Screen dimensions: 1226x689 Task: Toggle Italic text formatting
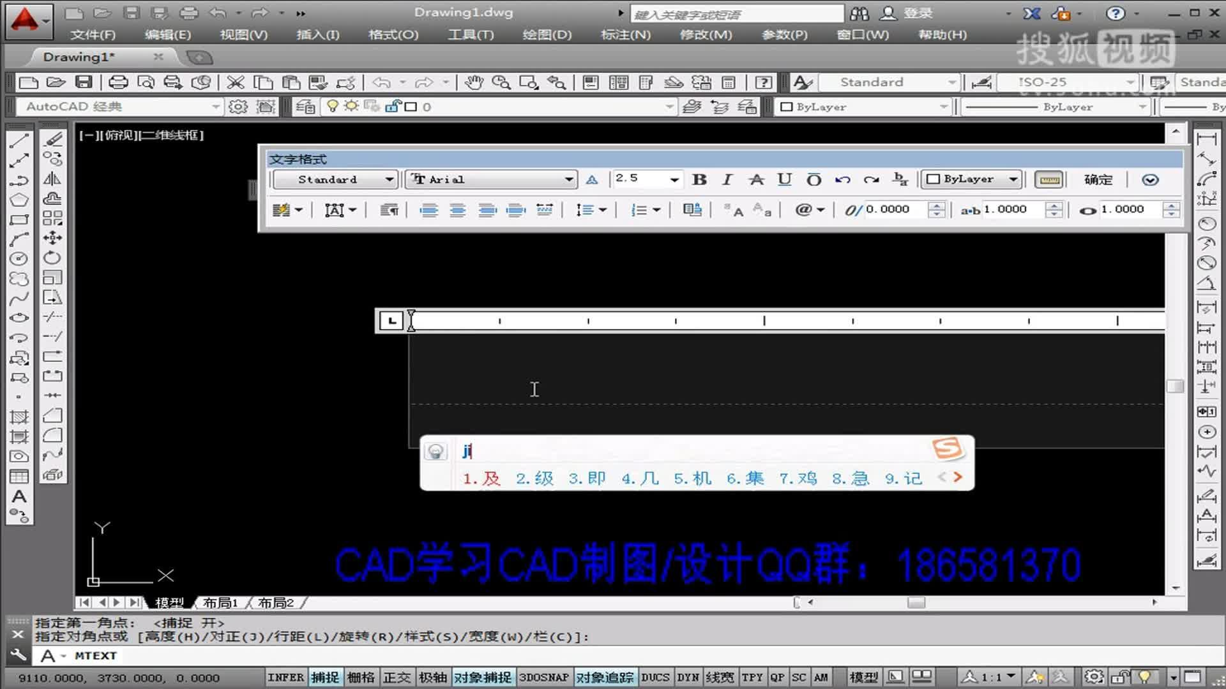click(x=727, y=179)
